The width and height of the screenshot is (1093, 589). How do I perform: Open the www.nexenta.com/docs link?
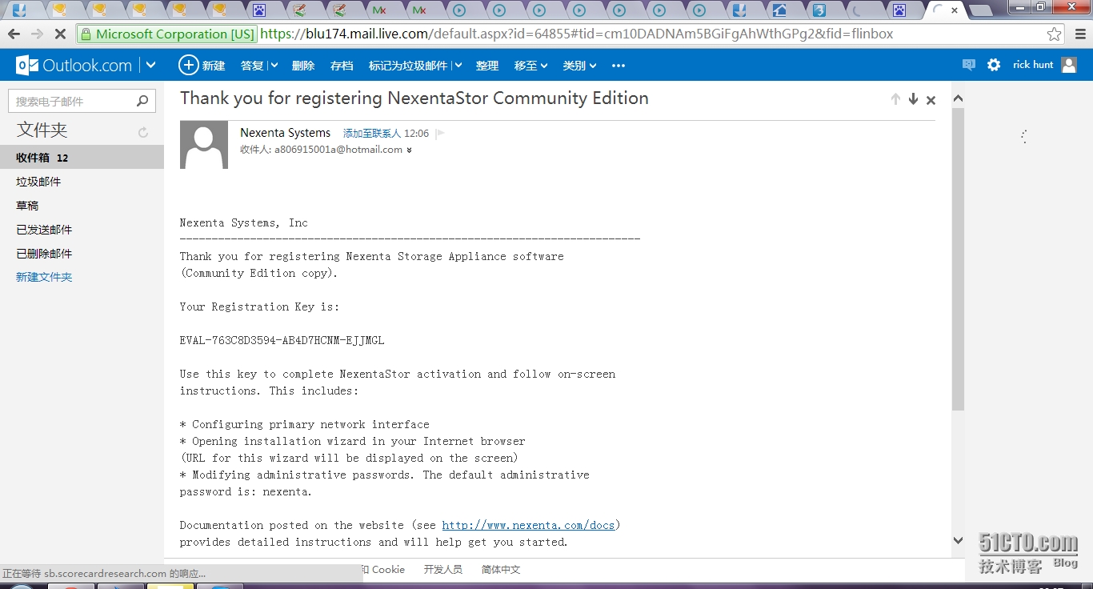coord(528,525)
